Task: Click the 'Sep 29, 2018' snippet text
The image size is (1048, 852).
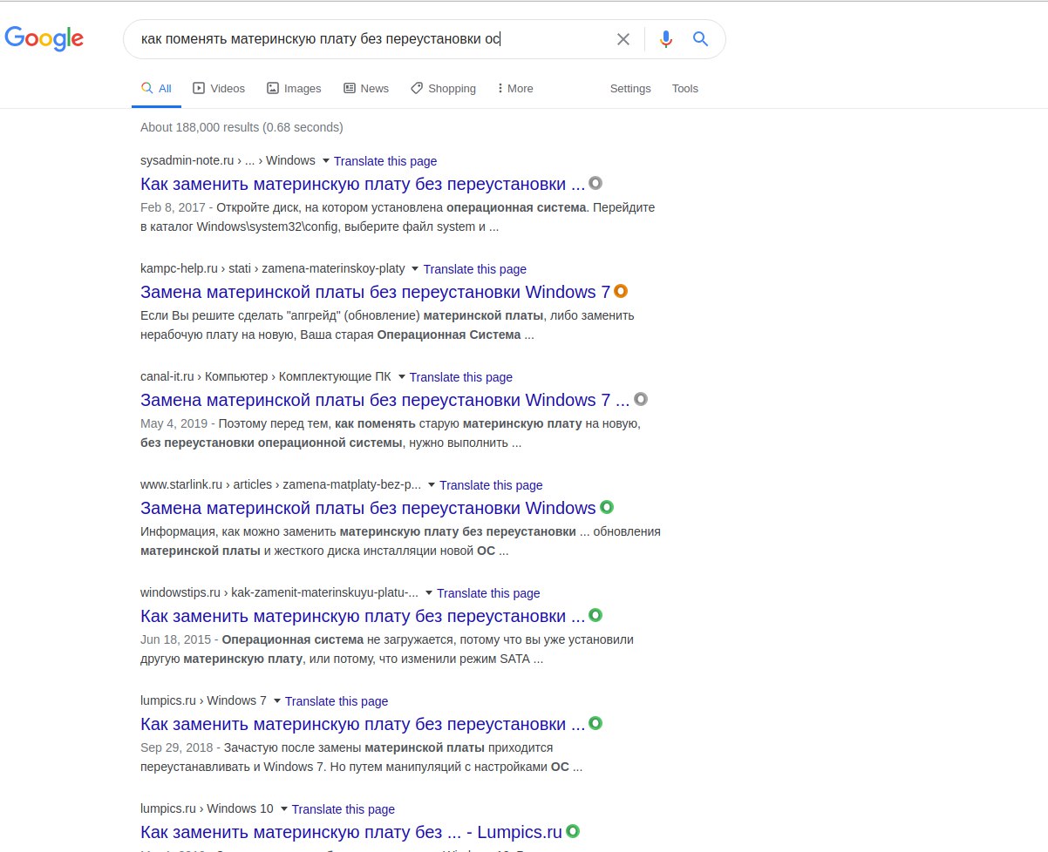Action: coord(177,747)
